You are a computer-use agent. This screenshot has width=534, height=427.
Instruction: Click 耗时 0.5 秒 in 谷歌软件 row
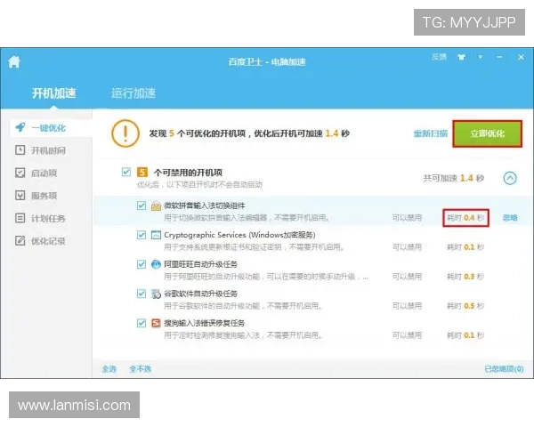(x=465, y=306)
